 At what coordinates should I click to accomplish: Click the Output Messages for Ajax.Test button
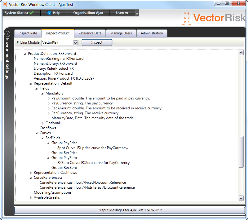pos(130,210)
